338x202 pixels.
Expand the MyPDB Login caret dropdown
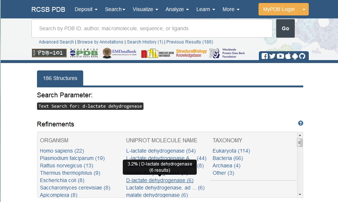coord(304,9)
